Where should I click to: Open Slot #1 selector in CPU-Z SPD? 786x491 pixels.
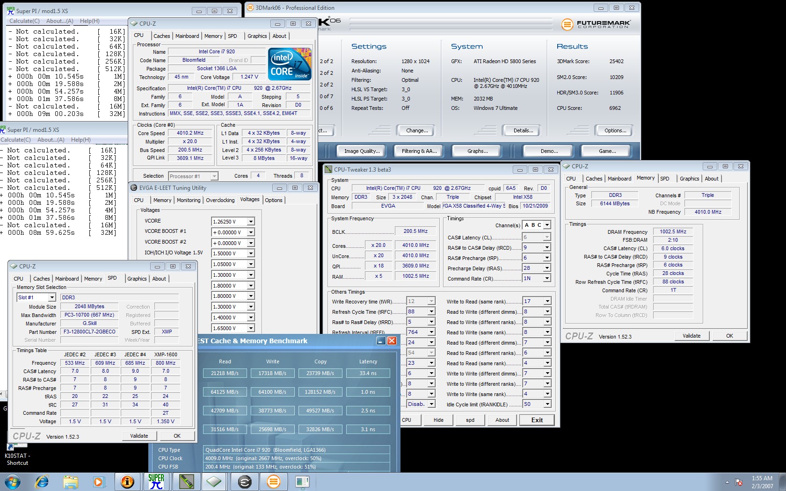[52, 297]
